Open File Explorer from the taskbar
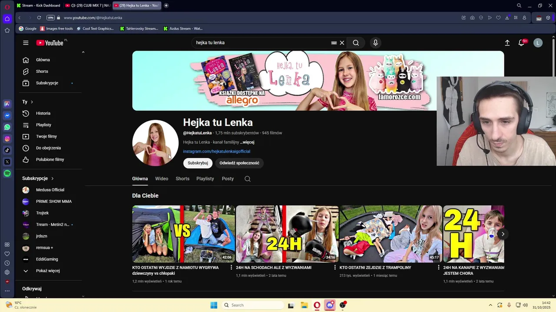Viewport: 556px width, 312px height. coord(304,305)
